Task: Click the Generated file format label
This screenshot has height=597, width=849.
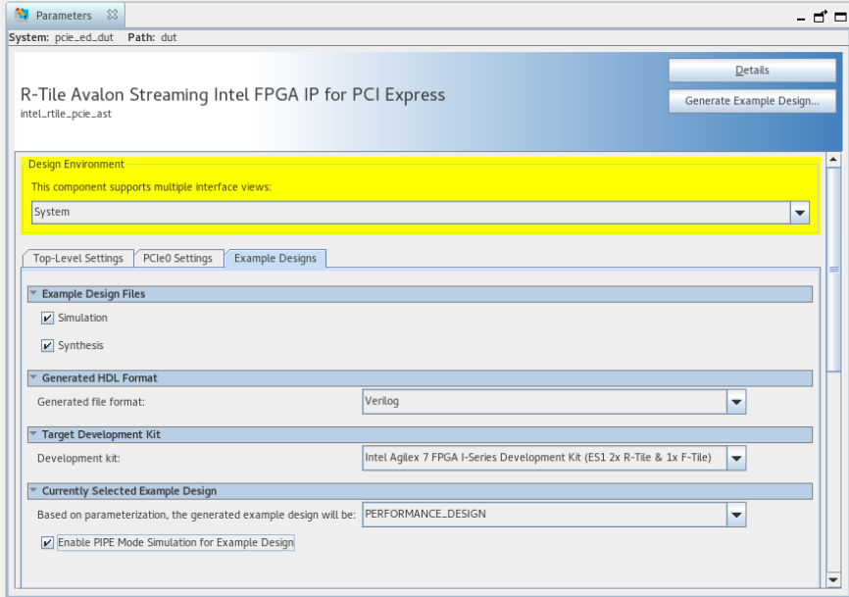Action: click(91, 402)
